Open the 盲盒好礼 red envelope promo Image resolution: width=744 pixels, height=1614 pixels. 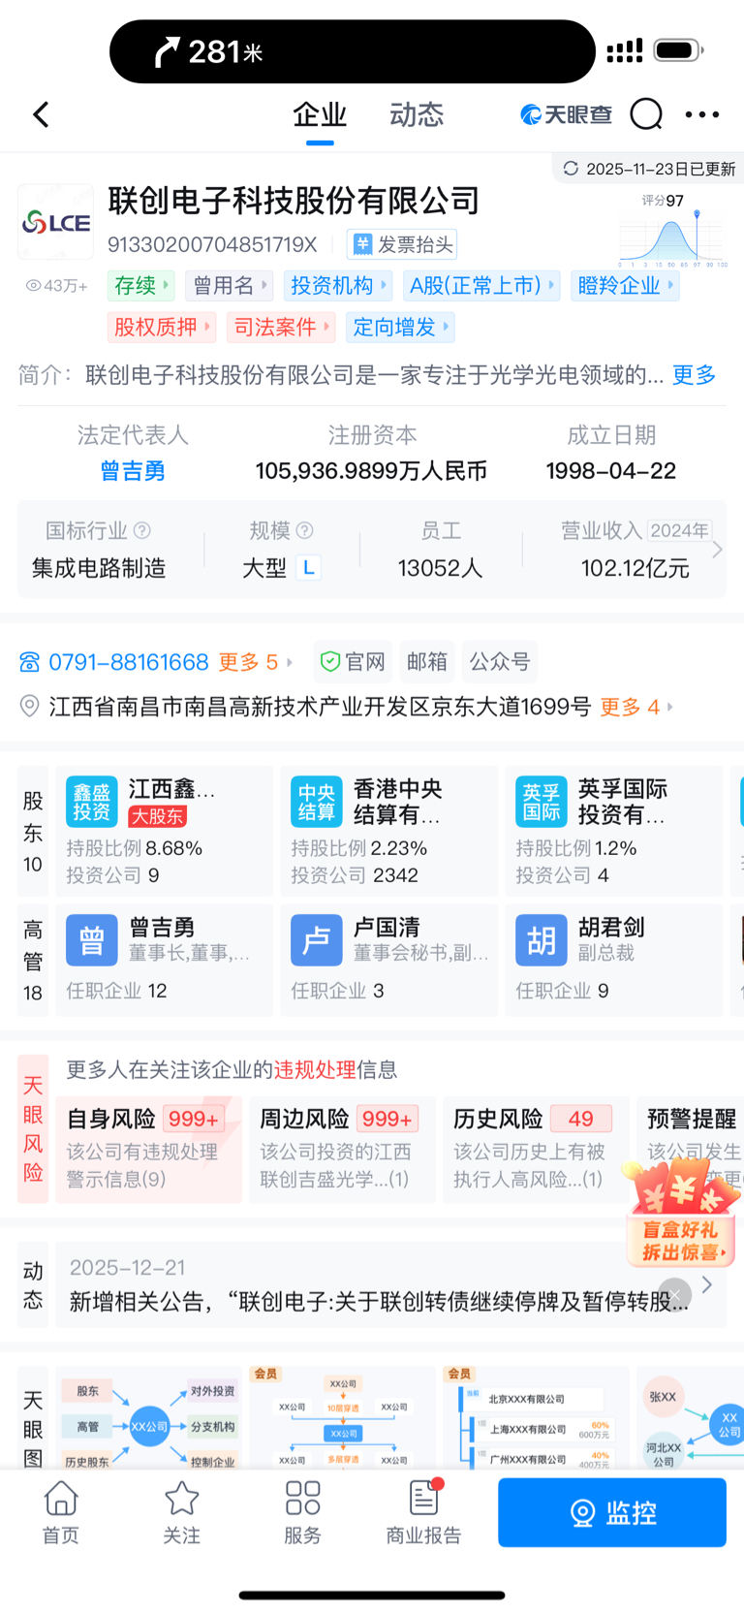tap(681, 1216)
